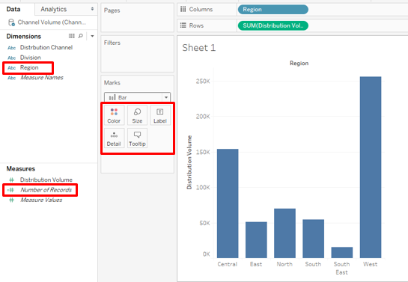Click the 150K axis tick label
This screenshot has width=408, height=282.
pos(203,152)
